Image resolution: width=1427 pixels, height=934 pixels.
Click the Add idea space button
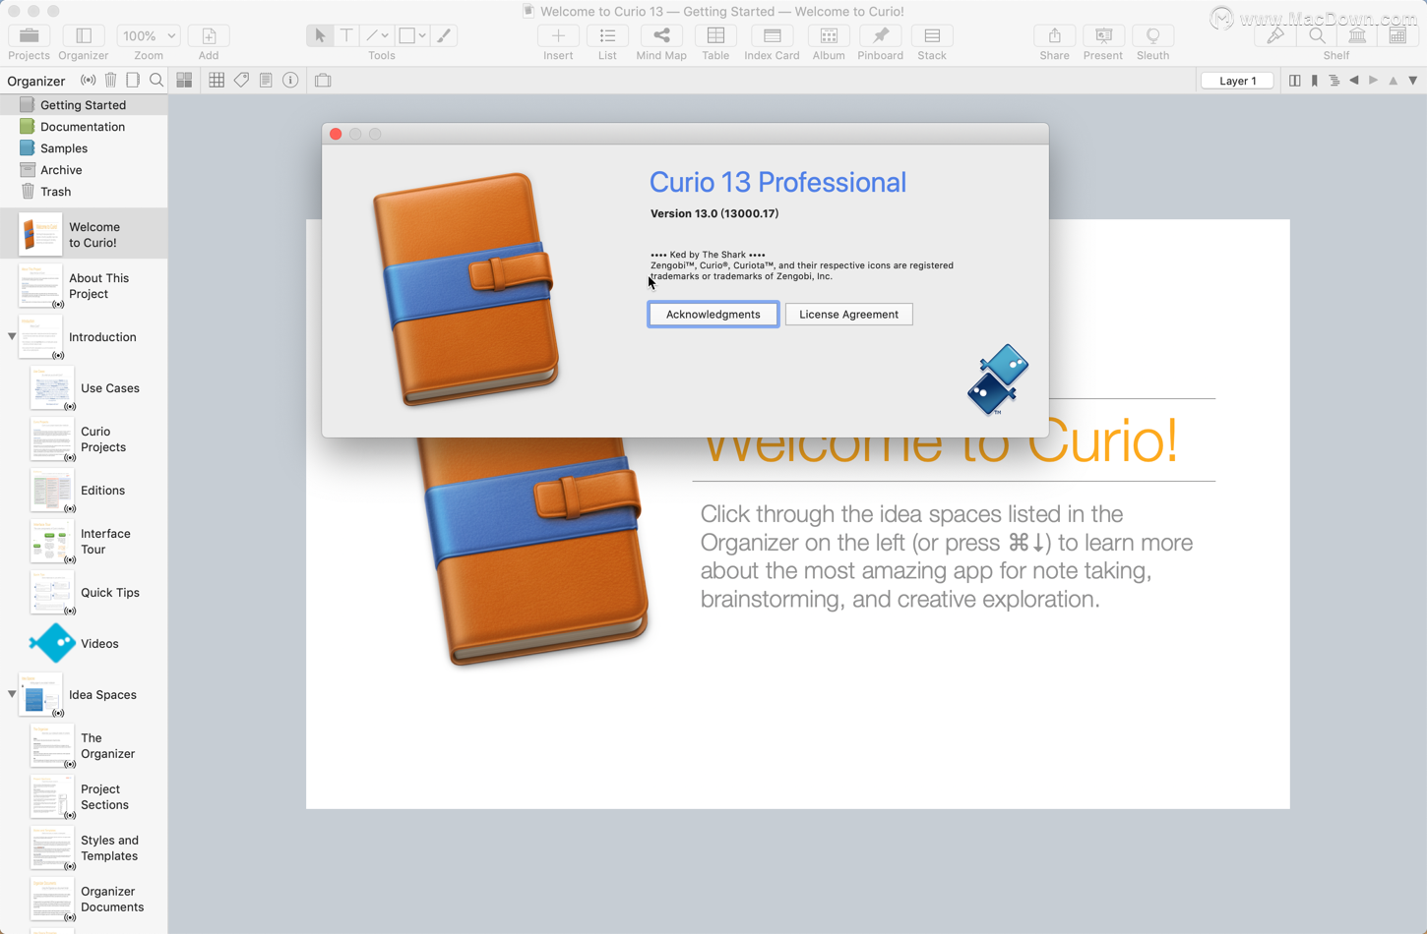[x=209, y=36]
